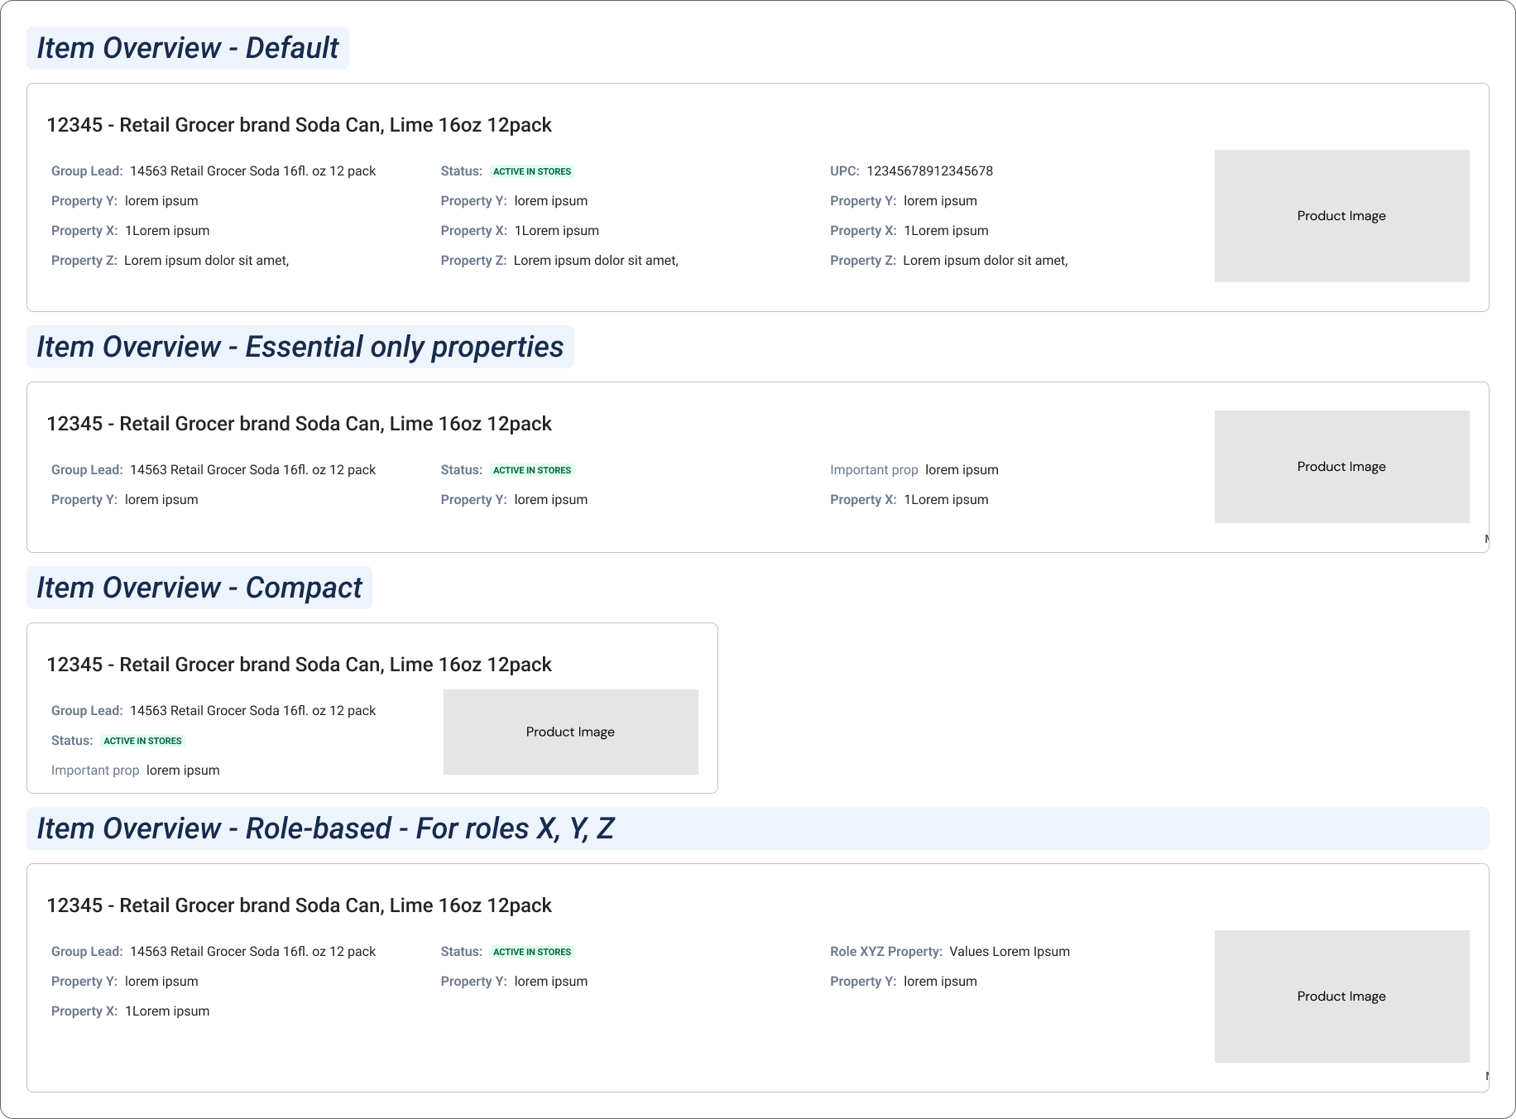1516x1119 pixels.
Task: Select the Role XYZ Property value text
Action: pos(1009,952)
